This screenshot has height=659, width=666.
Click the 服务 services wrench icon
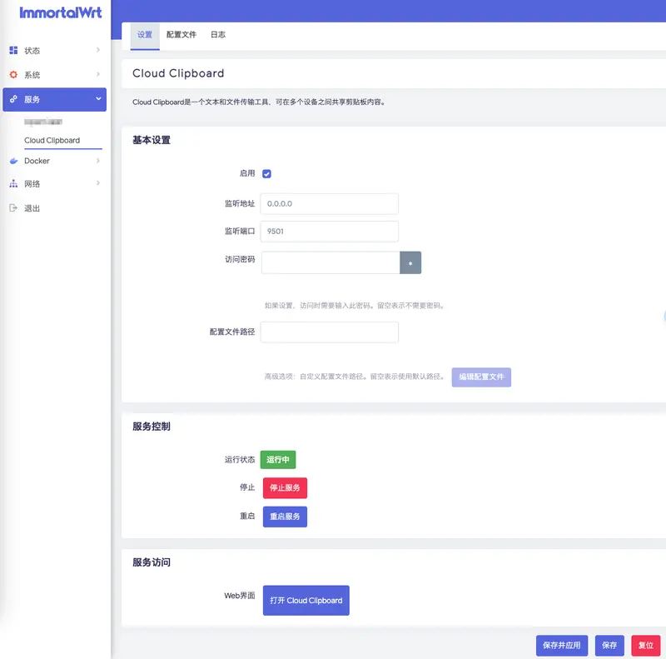13,99
